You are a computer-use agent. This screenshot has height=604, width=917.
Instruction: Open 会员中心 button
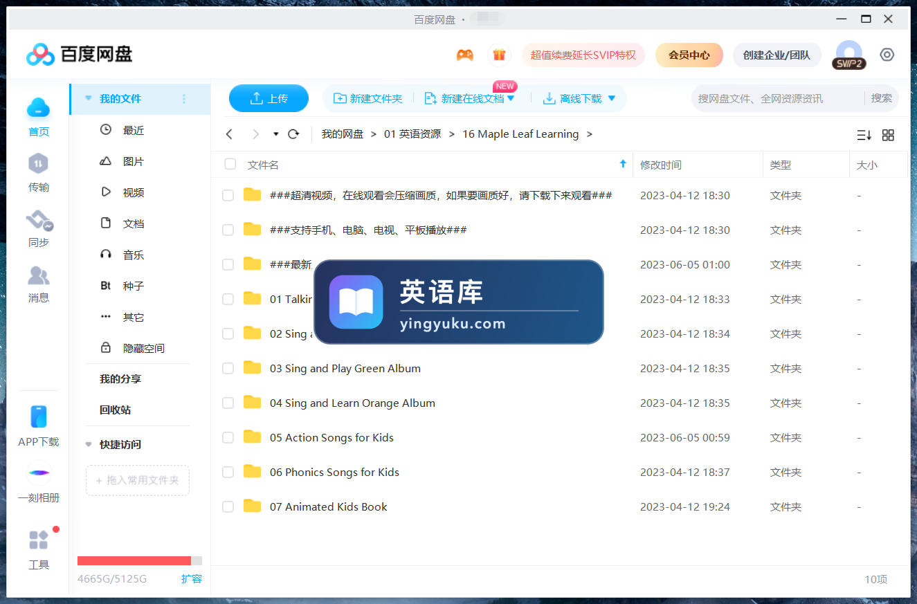point(689,55)
